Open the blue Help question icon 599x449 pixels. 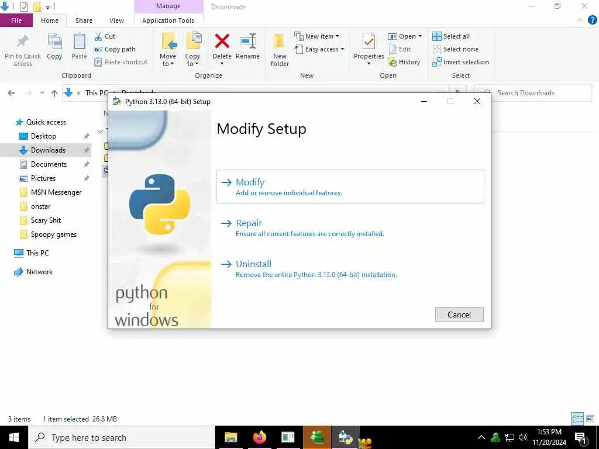592,20
